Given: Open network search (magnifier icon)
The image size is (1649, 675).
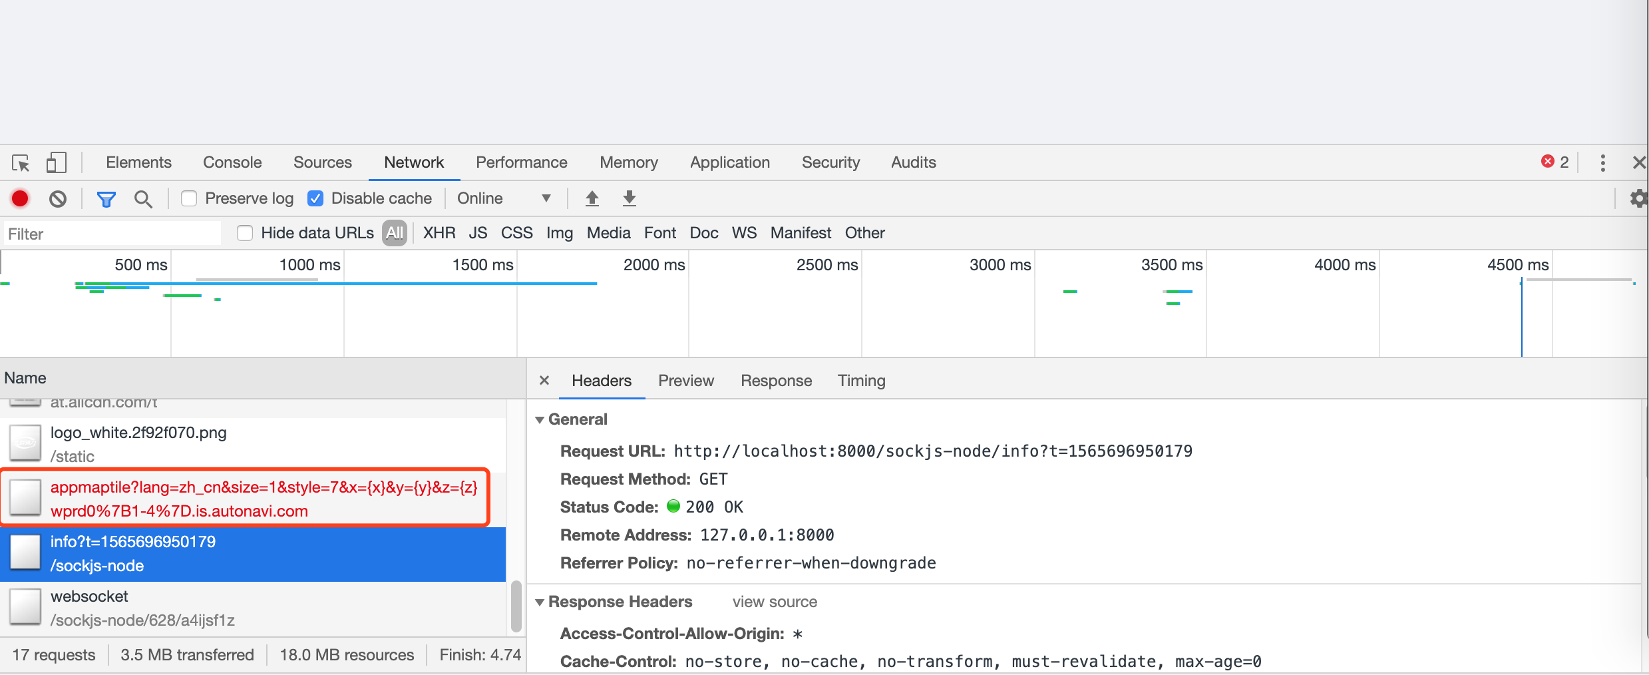Looking at the screenshot, I should coord(144,198).
